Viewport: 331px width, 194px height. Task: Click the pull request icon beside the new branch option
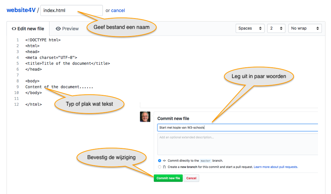point(164,167)
